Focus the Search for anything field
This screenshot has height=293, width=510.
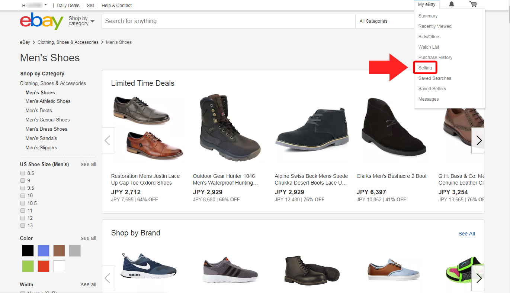point(229,21)
